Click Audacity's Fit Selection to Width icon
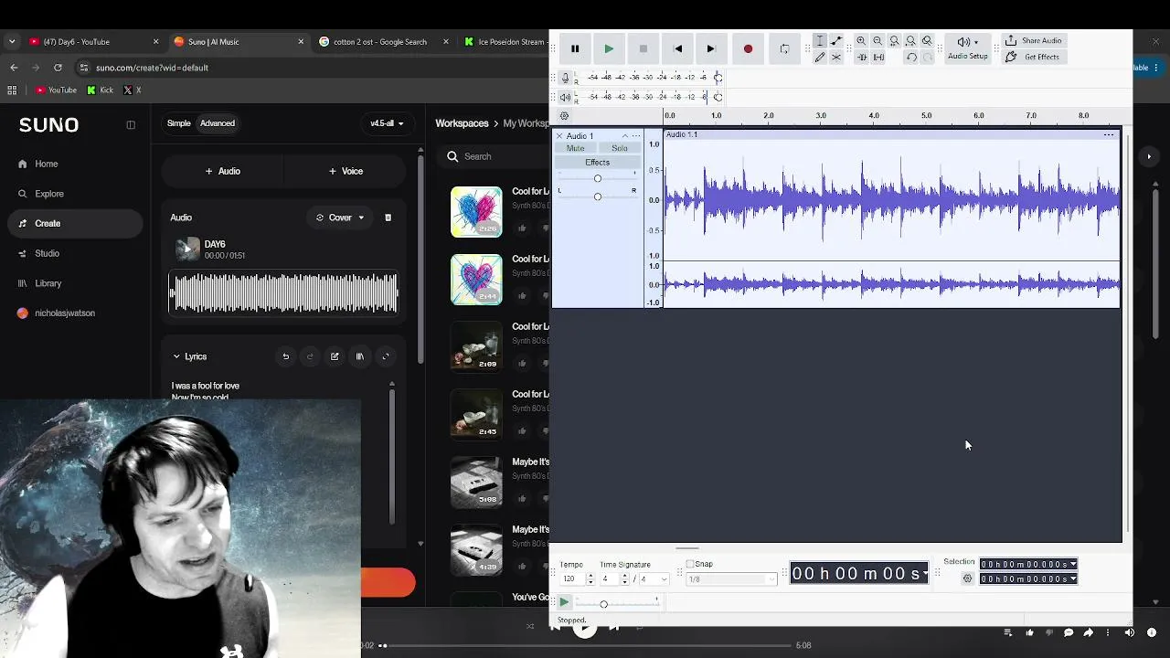 (x=894, y=41)
